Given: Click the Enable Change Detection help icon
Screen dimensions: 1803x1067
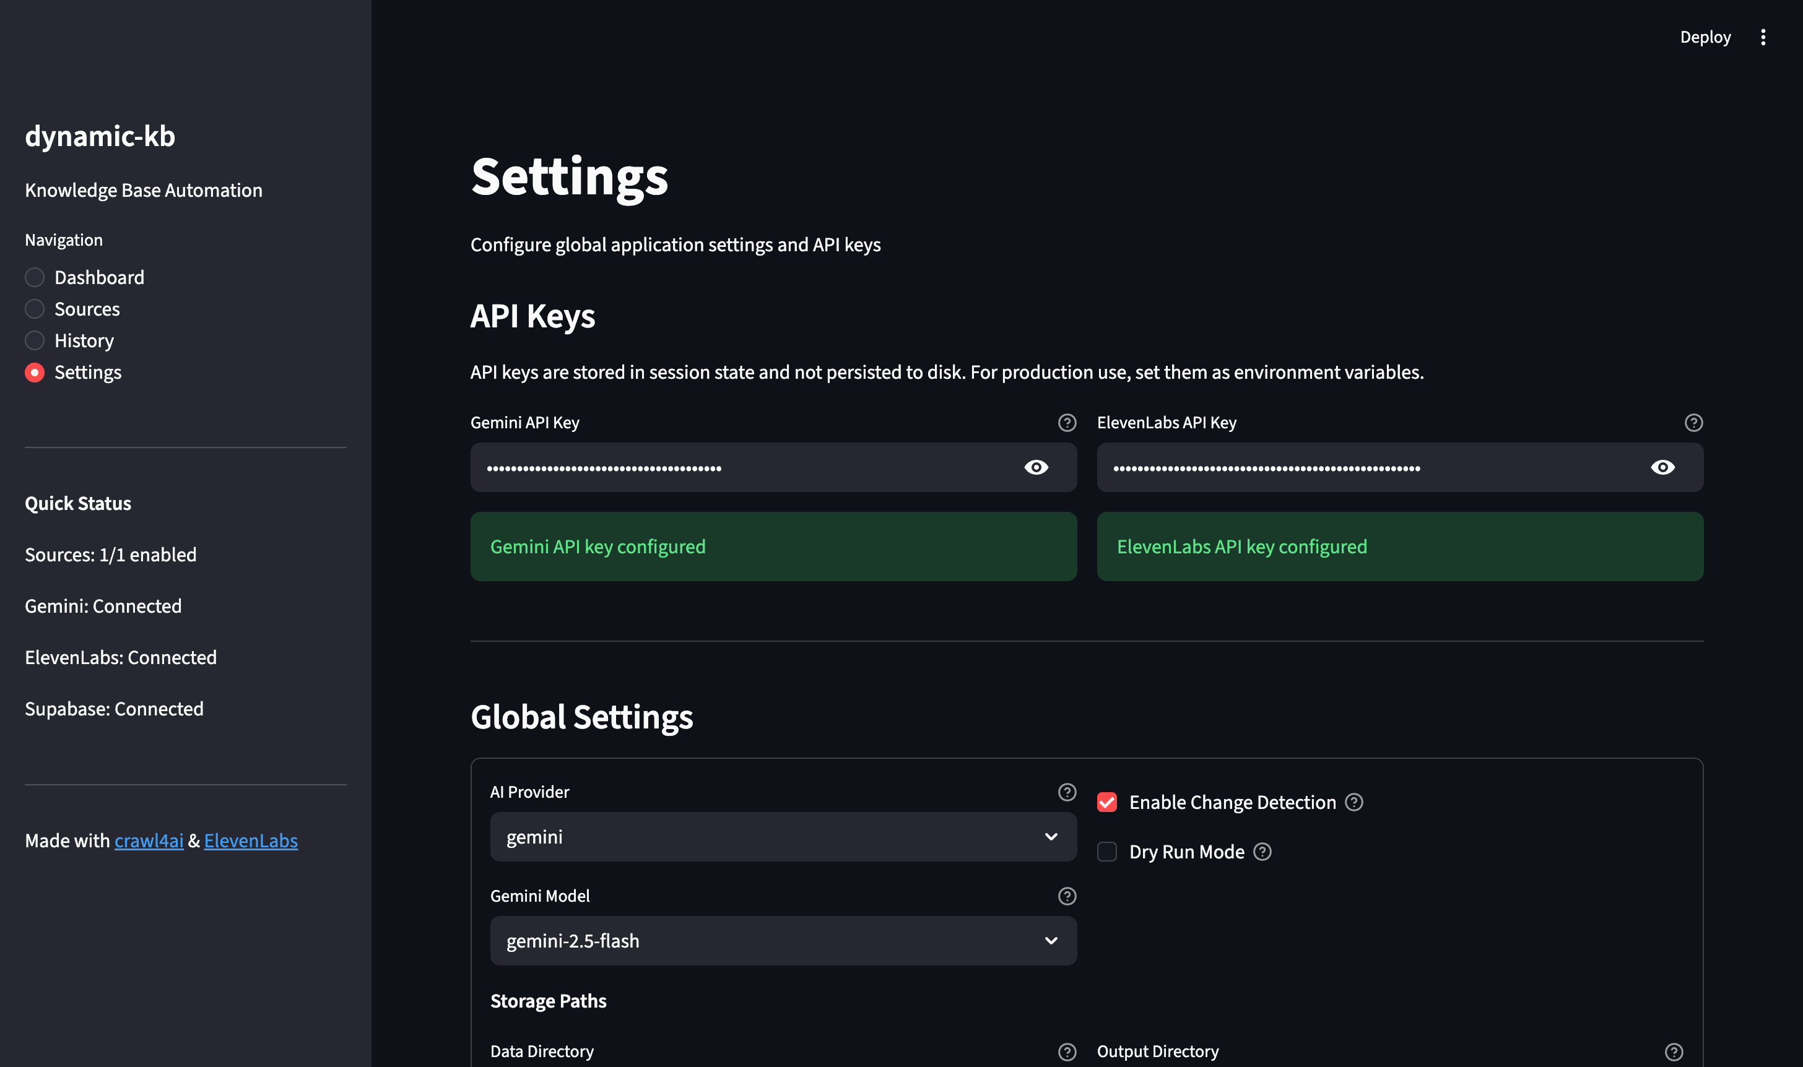Looking at the screenshot, I should 1354,802.
